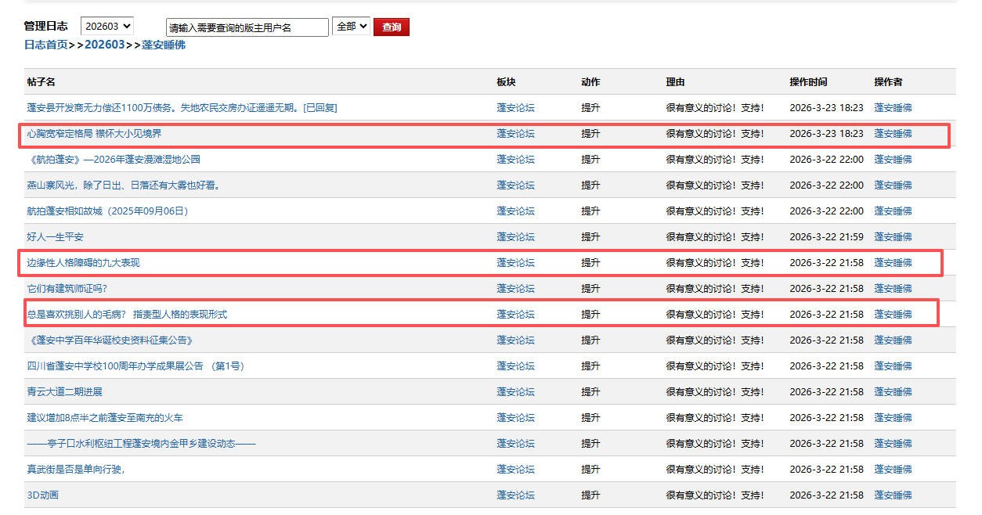Open post about 1100万债务

(x=182, y=108)
